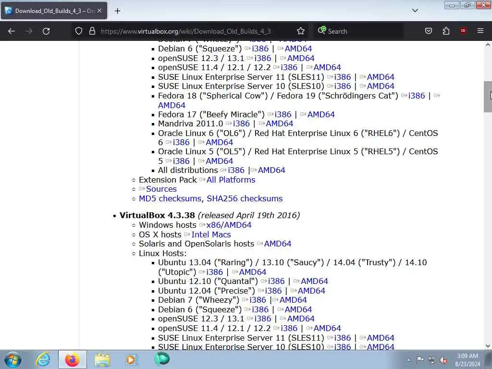Go back with the browser back arrow
Image resolution: width=492 pixels, height=369 pixels.
12,31
